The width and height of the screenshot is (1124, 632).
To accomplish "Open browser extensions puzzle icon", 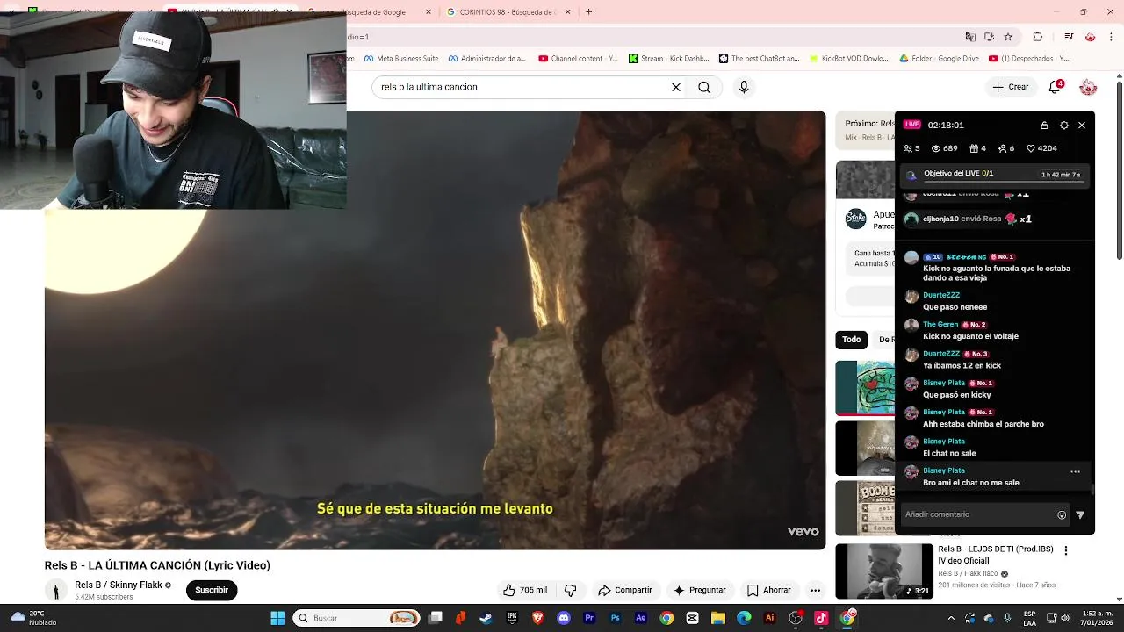I will point(1037,37).
